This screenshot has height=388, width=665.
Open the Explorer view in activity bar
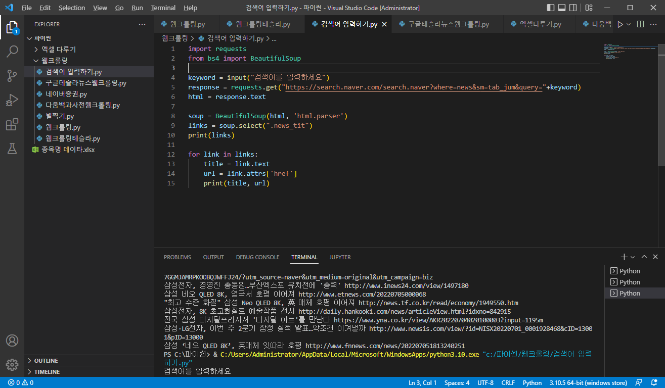[x=12, y=27]
